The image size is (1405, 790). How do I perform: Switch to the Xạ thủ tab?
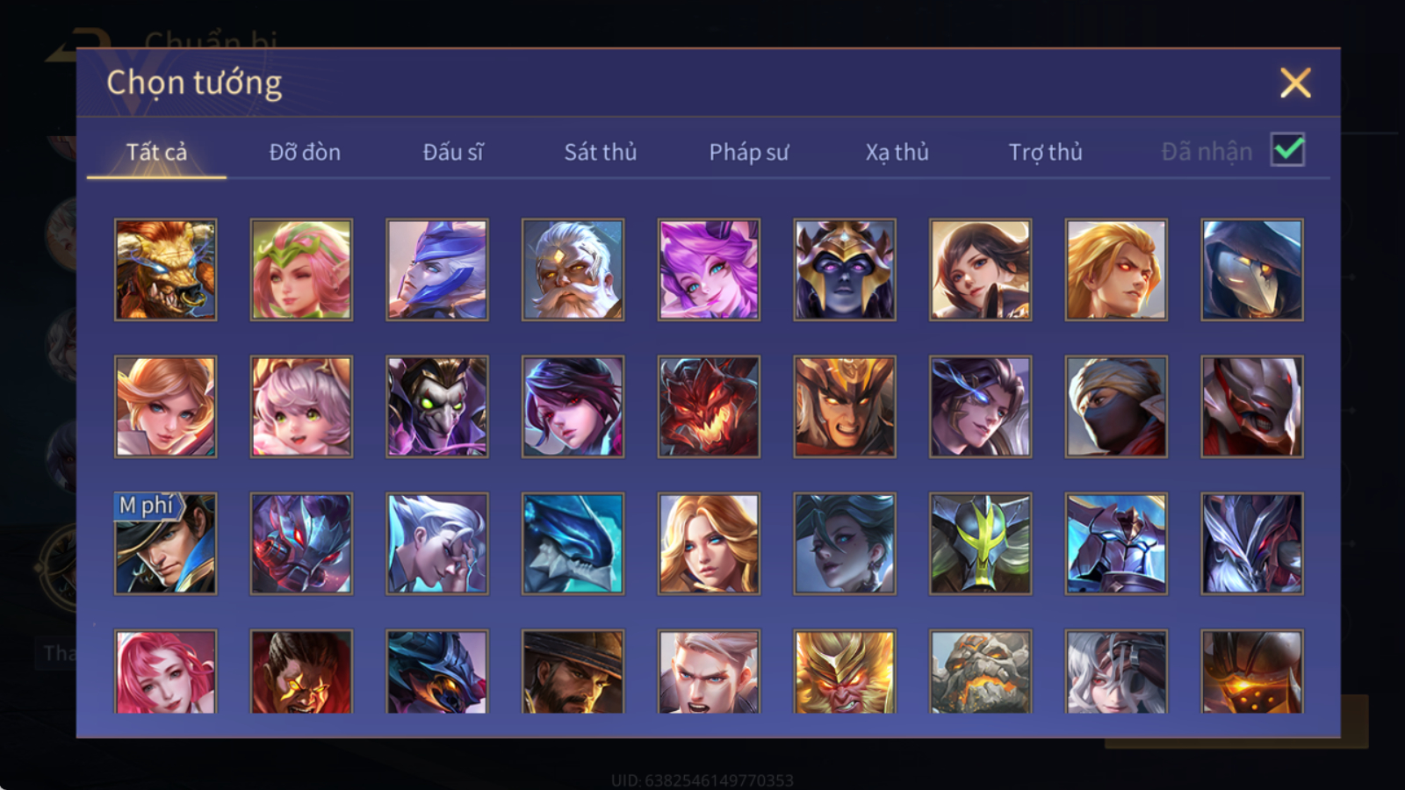pyautogui.click(x=897, y=152)
